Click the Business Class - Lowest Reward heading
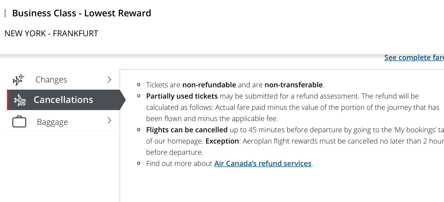Viewport: 444px width, 202px height. point(82,13)
